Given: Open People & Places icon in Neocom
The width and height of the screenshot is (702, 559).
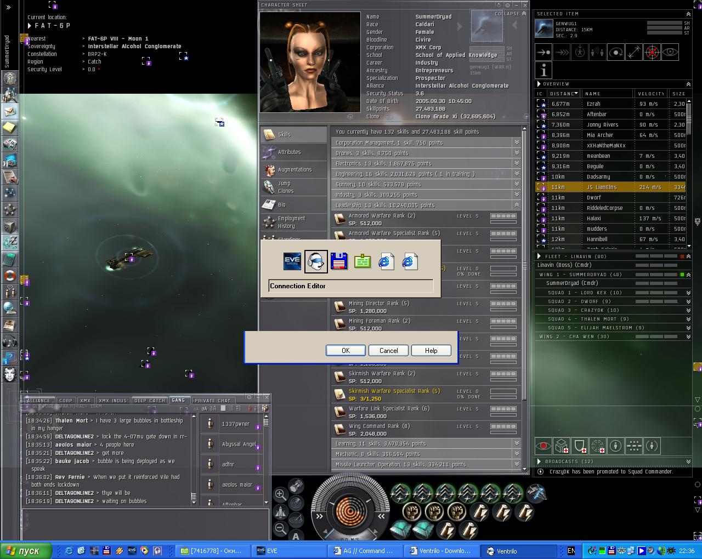Looking at the screenshot, I should click(x=10, y=95).
